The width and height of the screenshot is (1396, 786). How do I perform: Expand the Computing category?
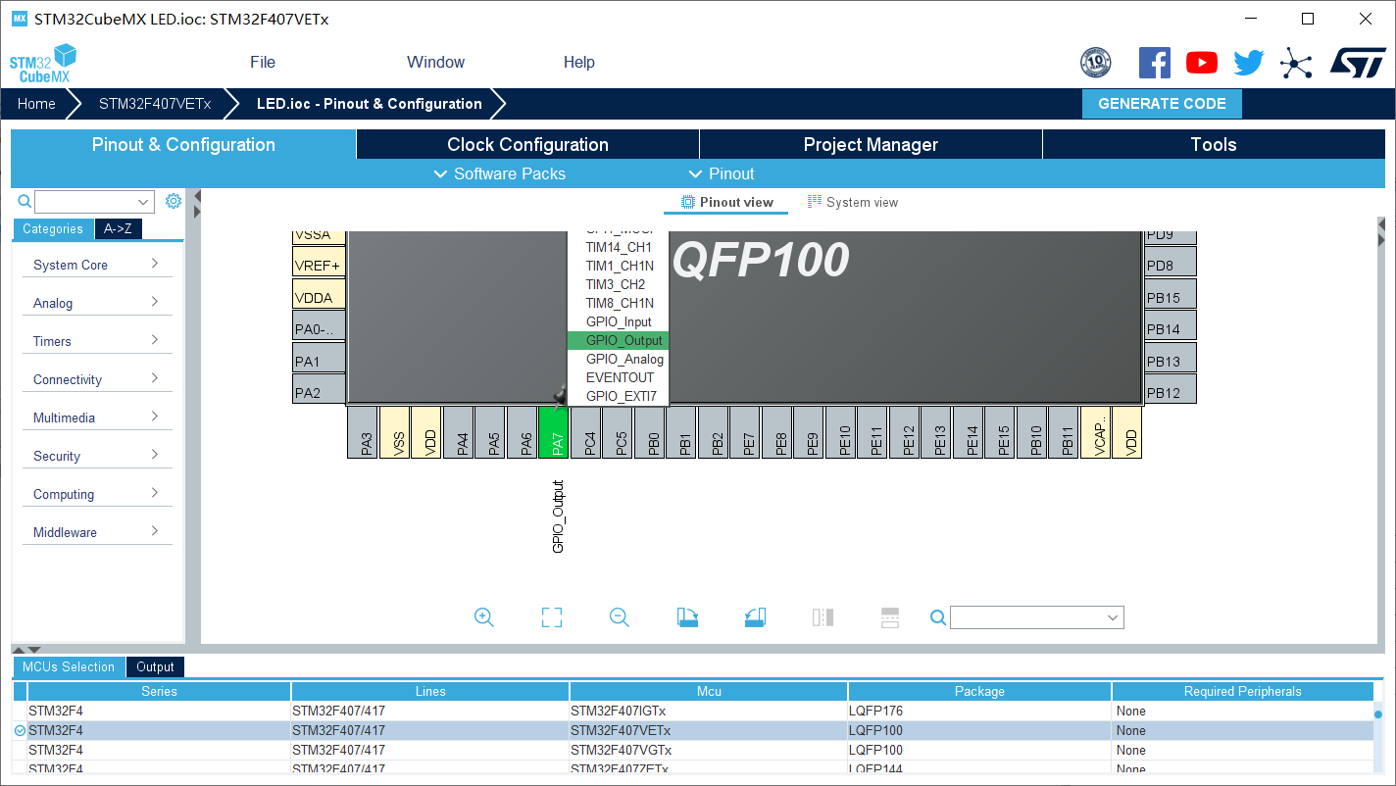[x=96, y=494]
